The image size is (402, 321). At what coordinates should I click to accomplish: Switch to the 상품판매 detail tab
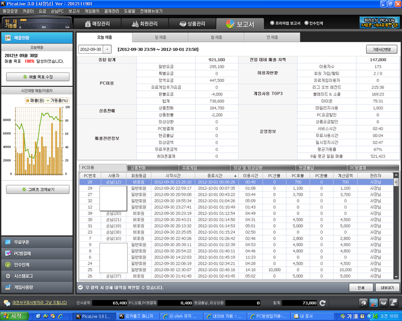click(x=153, y=168)
